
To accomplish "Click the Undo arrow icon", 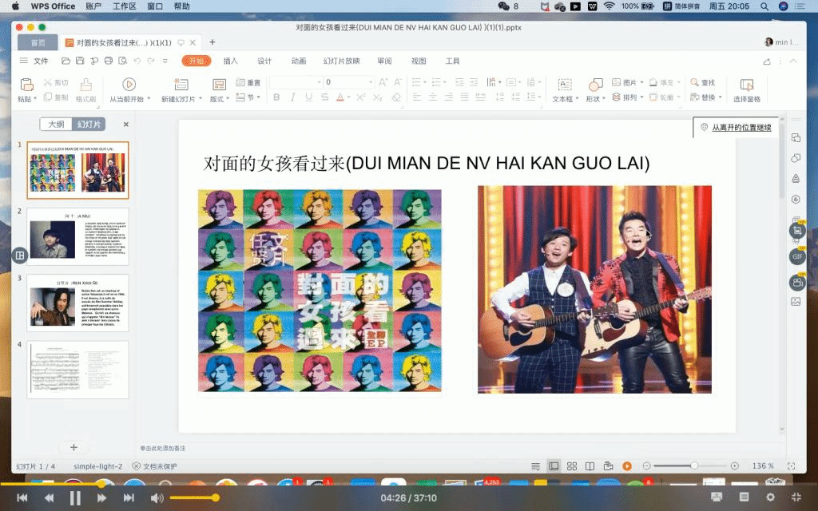I will pos(137,61).
